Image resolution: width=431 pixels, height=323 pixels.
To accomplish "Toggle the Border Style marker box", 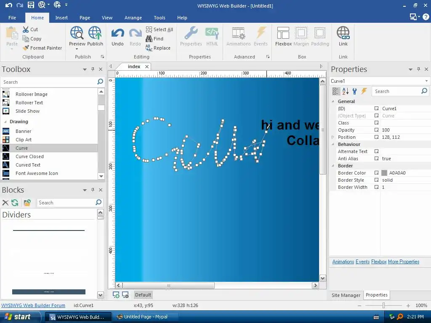I will pyautogui.click(x=377, y=180).
